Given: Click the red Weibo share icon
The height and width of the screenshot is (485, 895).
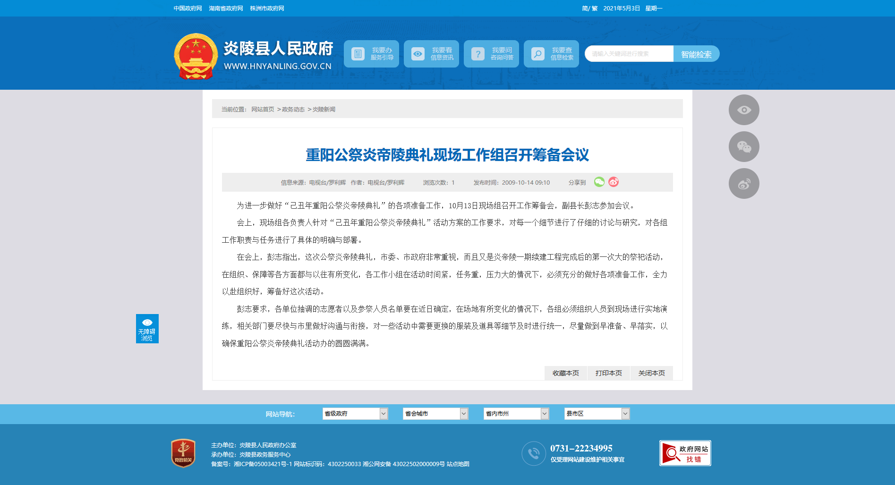Looking at the screenshot, I should (613, 182).
